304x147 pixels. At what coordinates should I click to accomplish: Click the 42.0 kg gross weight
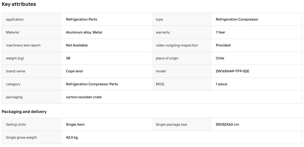coord(72,137)
